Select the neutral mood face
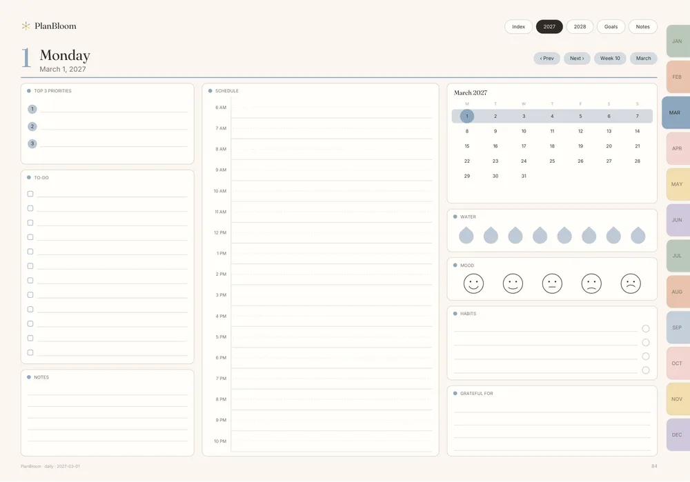This screenshot has width=690, height=482. pyautogui.click(x=552, y=283)
